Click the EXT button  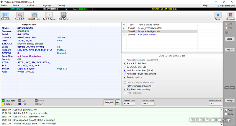[117, 102]
